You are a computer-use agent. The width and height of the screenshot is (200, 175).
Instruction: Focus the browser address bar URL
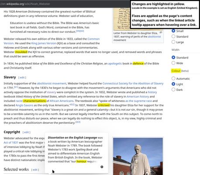coord(25,4)
